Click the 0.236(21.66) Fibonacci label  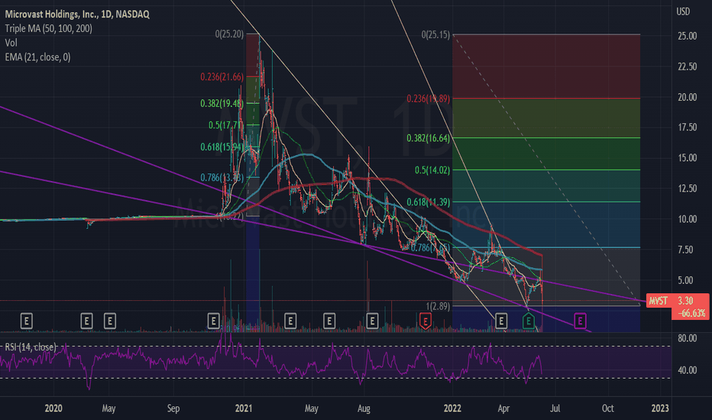click(222, 76)
